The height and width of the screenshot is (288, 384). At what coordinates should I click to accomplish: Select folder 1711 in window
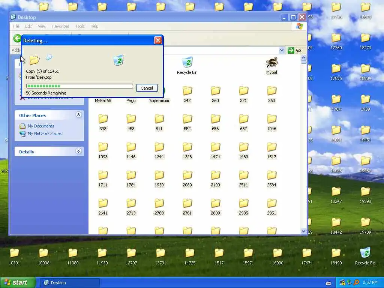coord(103,179)
